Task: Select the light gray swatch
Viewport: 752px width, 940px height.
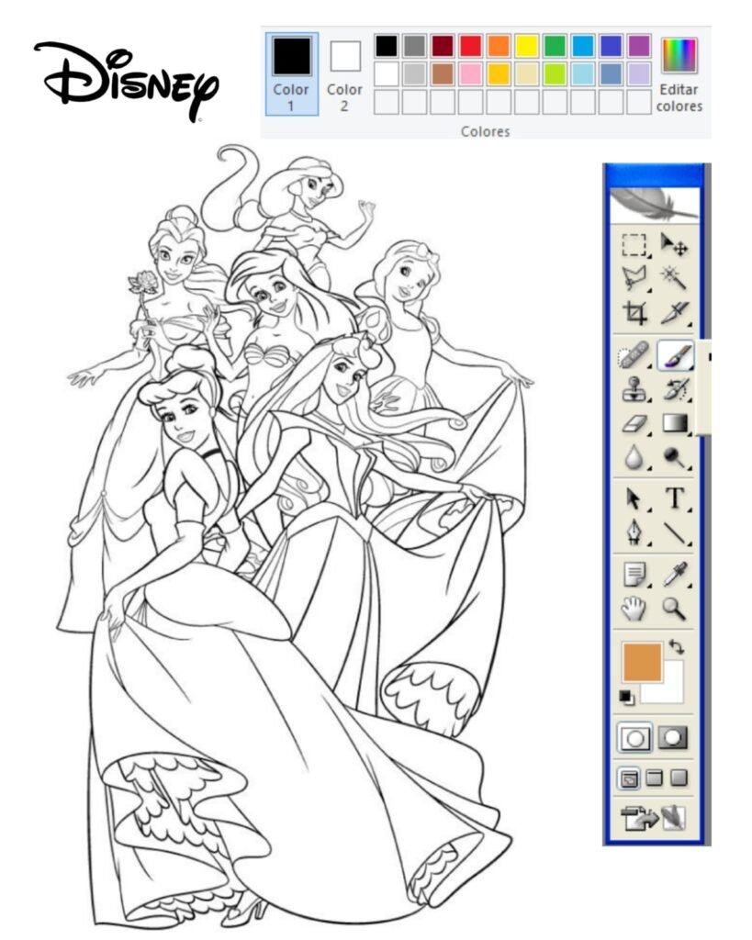Action: point(414,74)
